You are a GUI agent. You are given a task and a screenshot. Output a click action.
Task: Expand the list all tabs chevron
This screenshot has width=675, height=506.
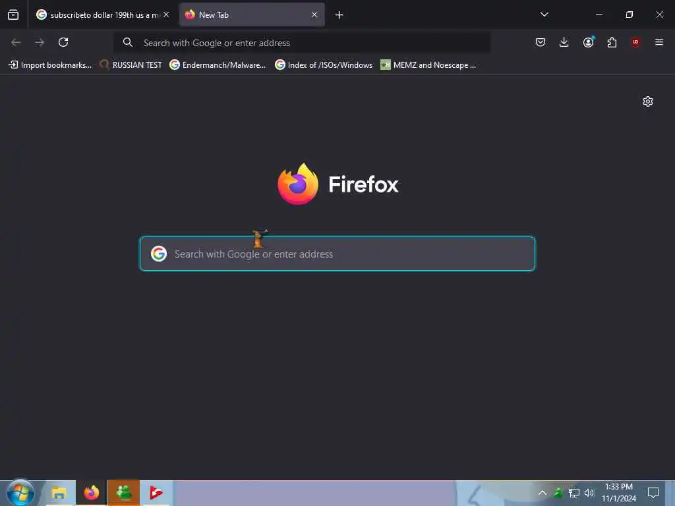click(x=544, y=14)
